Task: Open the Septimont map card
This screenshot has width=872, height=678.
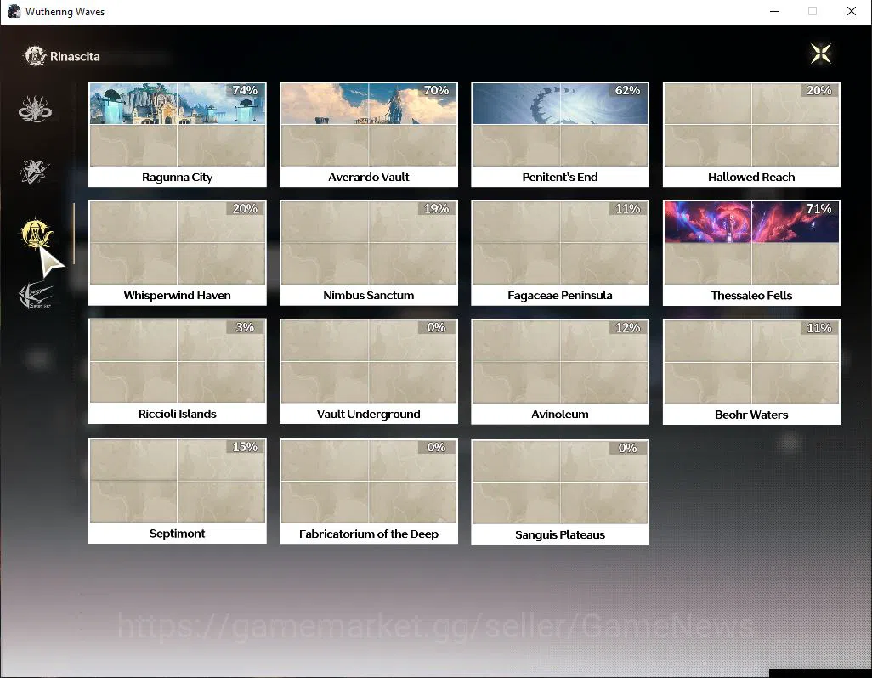Action: pyautogui.click(x=178, y=491)
